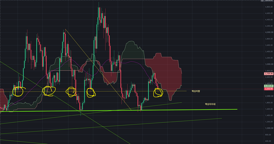Screen dimensions: 274x144
Task: Click the 핵심저항 text annotation
Action: pos(196,91)
